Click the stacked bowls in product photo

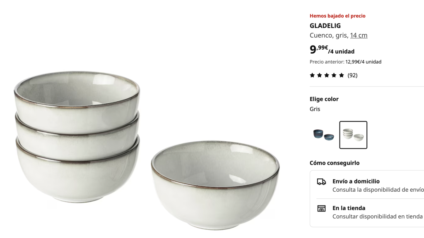tap(77, 136)
